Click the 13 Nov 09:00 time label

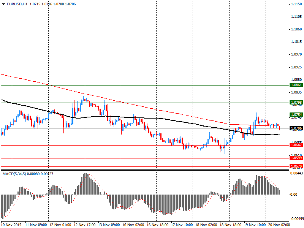(109, 225)
